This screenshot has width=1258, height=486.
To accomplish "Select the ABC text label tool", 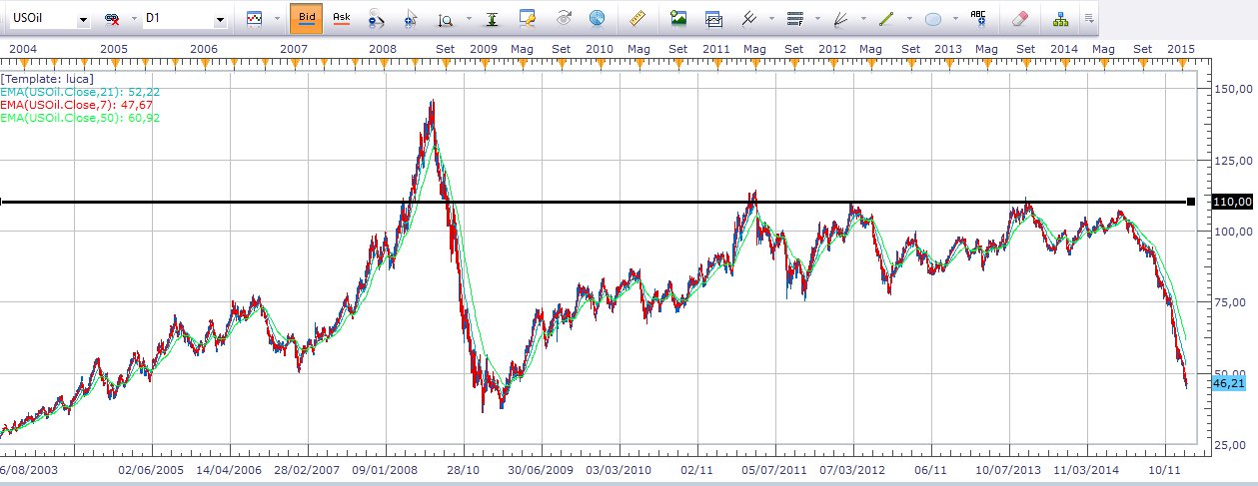I will [x=978, y=18].
